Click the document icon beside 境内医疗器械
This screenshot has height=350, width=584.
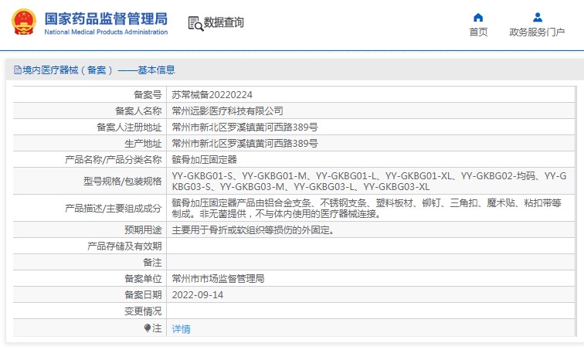pos(17,70)
